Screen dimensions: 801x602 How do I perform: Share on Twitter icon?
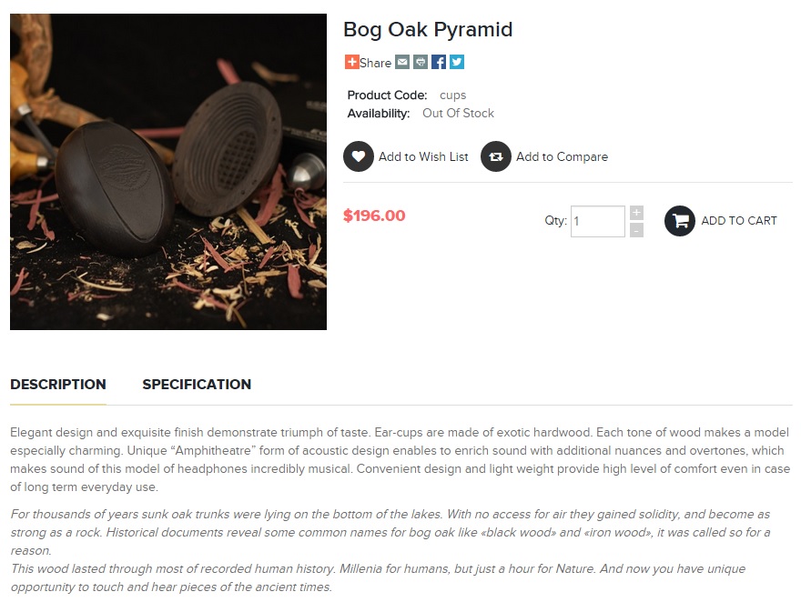[x=457, y=62]
